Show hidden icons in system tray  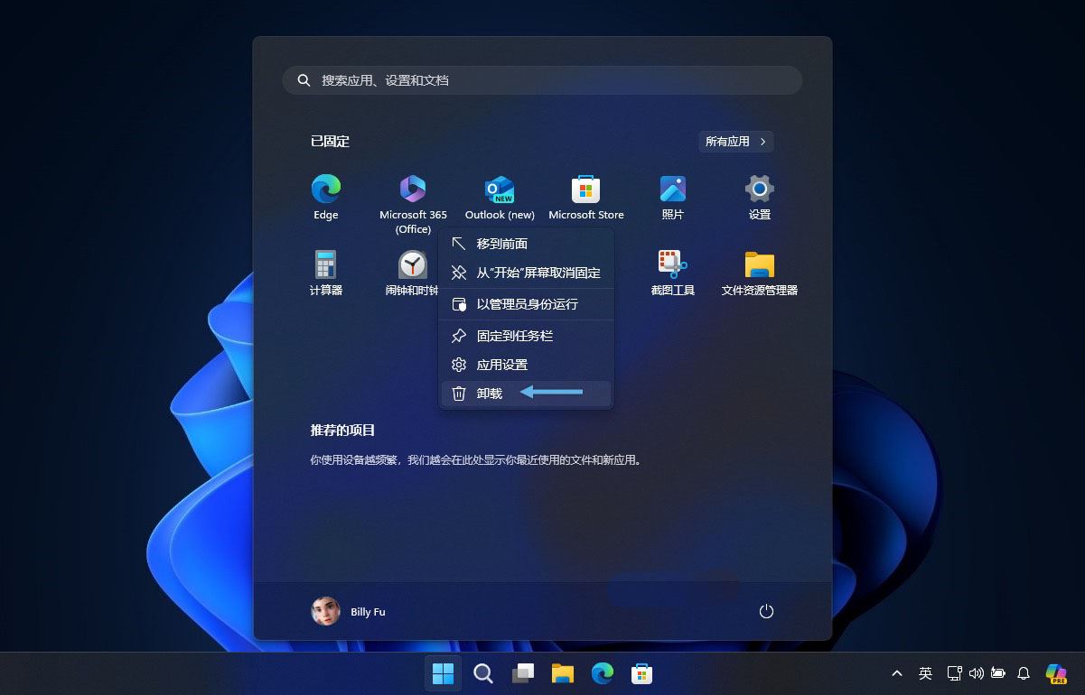click(x=896, y=673)
